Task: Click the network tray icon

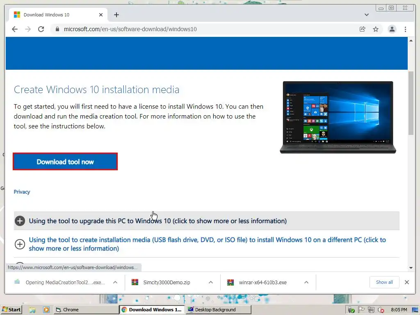Action: tap(371, 310)
